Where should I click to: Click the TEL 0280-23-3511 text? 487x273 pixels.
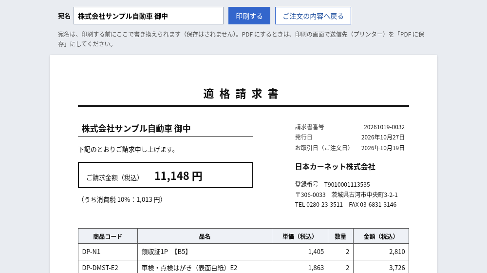(x=319, y=205)
